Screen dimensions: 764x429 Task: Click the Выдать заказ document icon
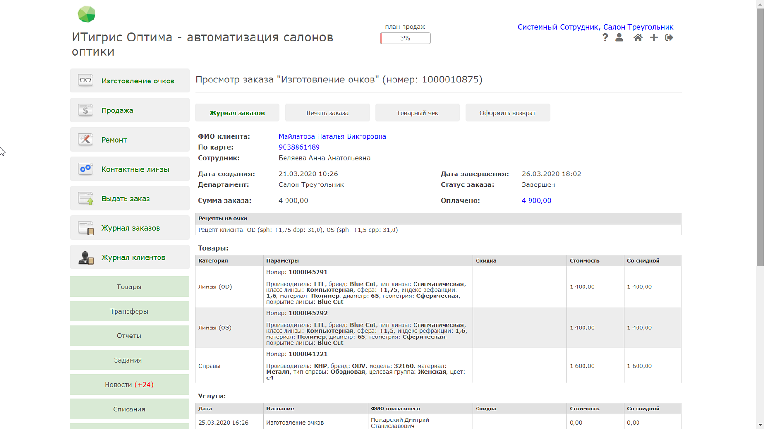[85, 198]
